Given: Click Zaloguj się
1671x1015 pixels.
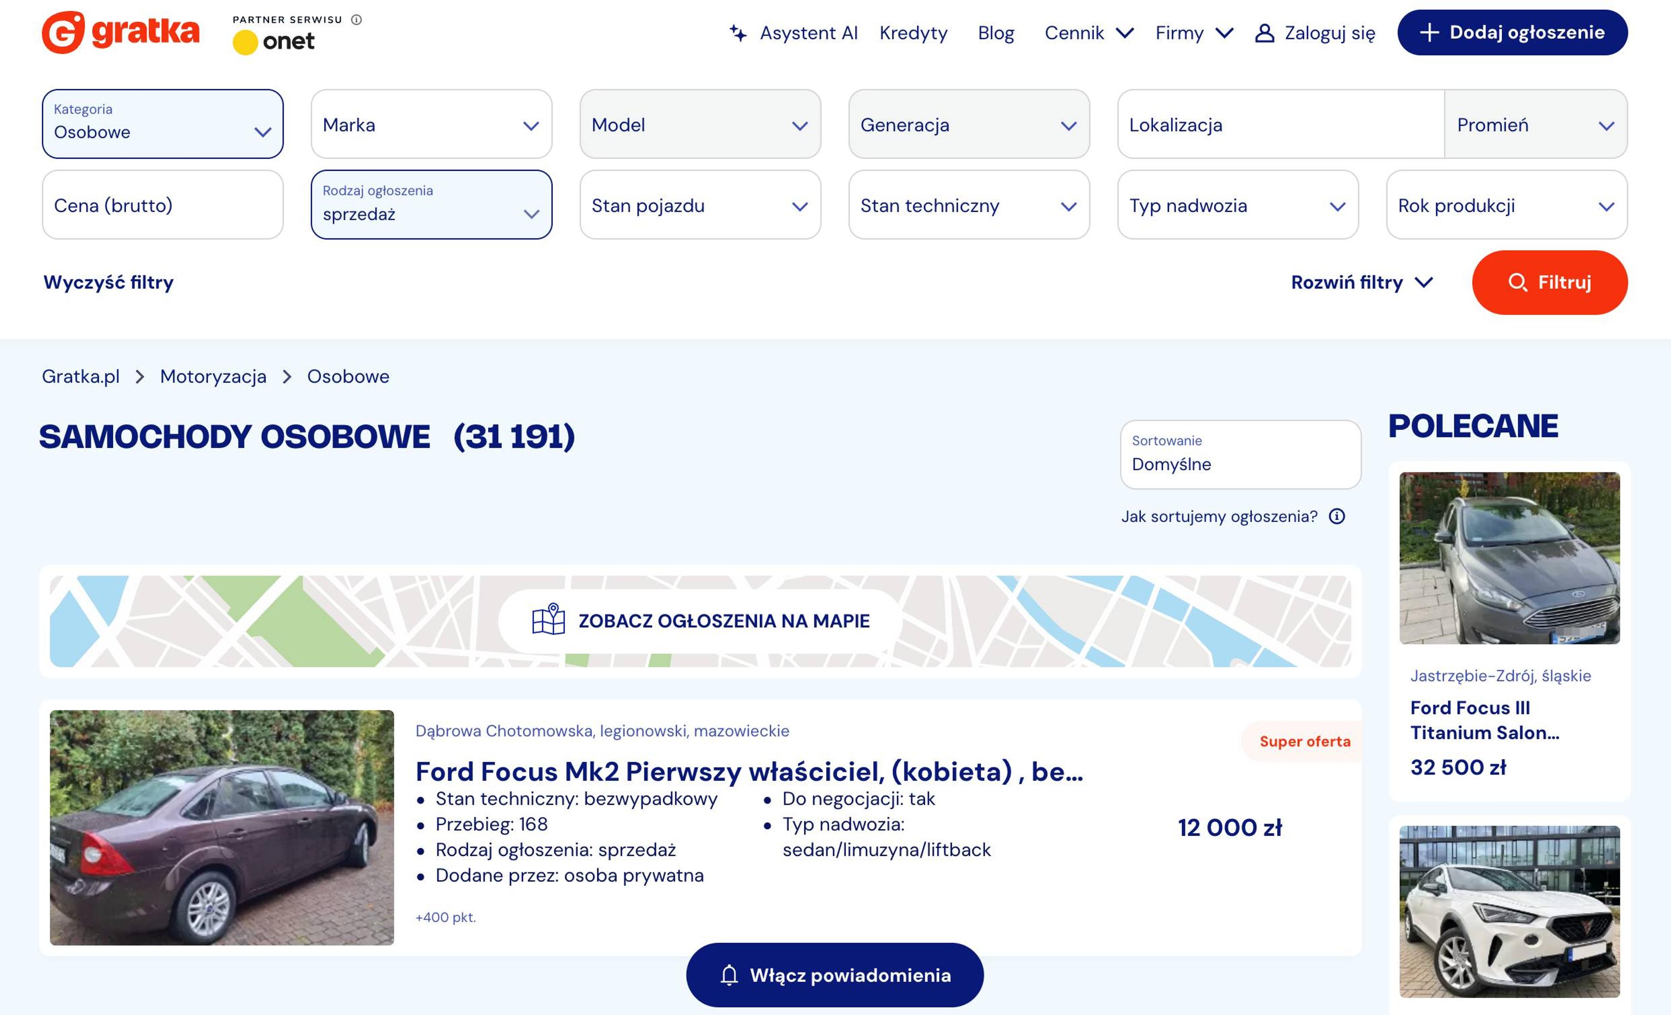Looking at the screenshot, I should pos(1315,33).
